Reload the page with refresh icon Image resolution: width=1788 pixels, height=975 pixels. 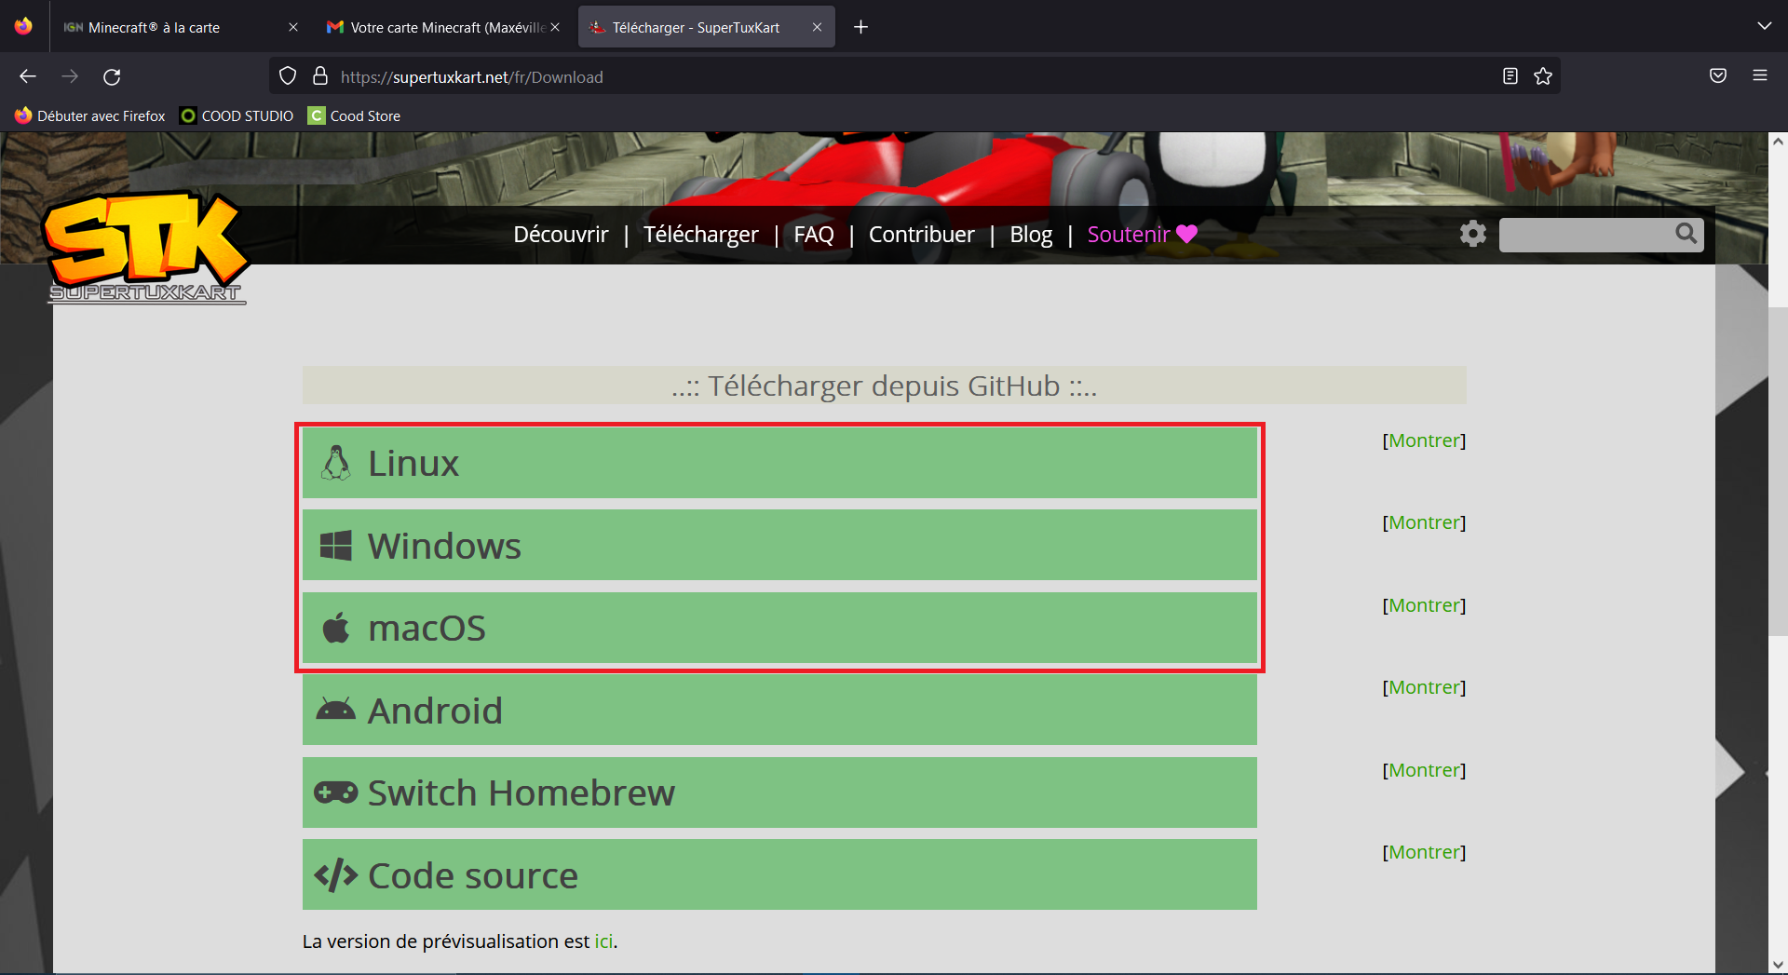pyautogui.click(x=112, y=76)
